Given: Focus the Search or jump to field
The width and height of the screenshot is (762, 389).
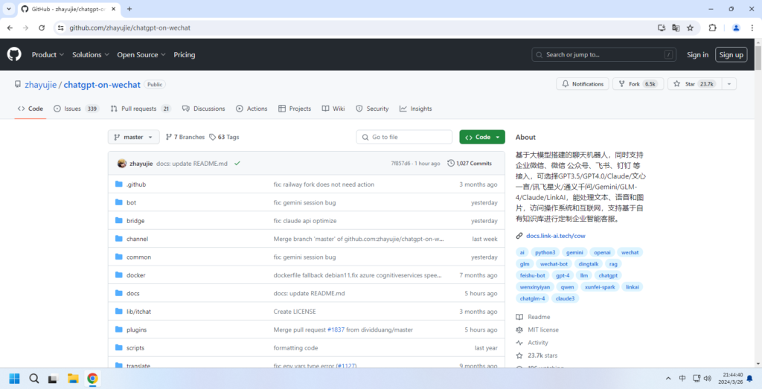Looking at the screenshot, I should (604, 55).
